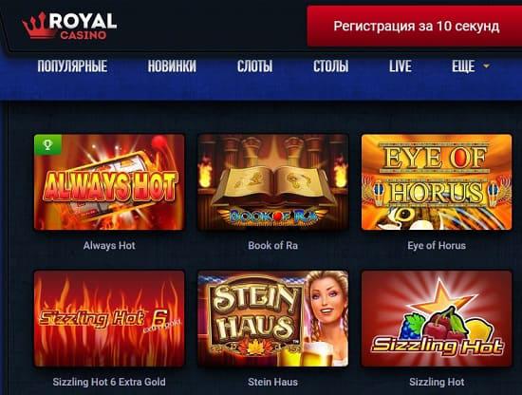The height and width of the screenshot is (395, 522).
Task: Click the Регистрация за 10 секунд button
Action: click(x=415, y=26)
